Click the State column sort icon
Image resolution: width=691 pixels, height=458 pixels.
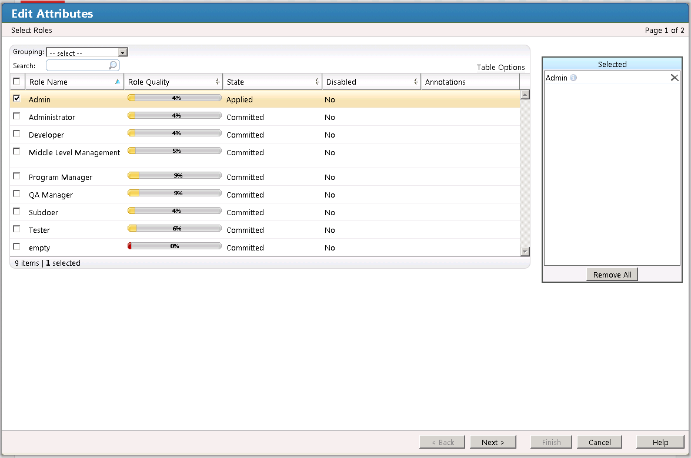tap(318, 82)
